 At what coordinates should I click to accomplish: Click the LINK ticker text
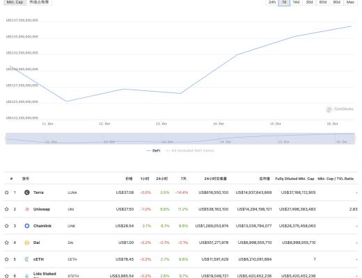pyautogui.click(x=72, y=226)
